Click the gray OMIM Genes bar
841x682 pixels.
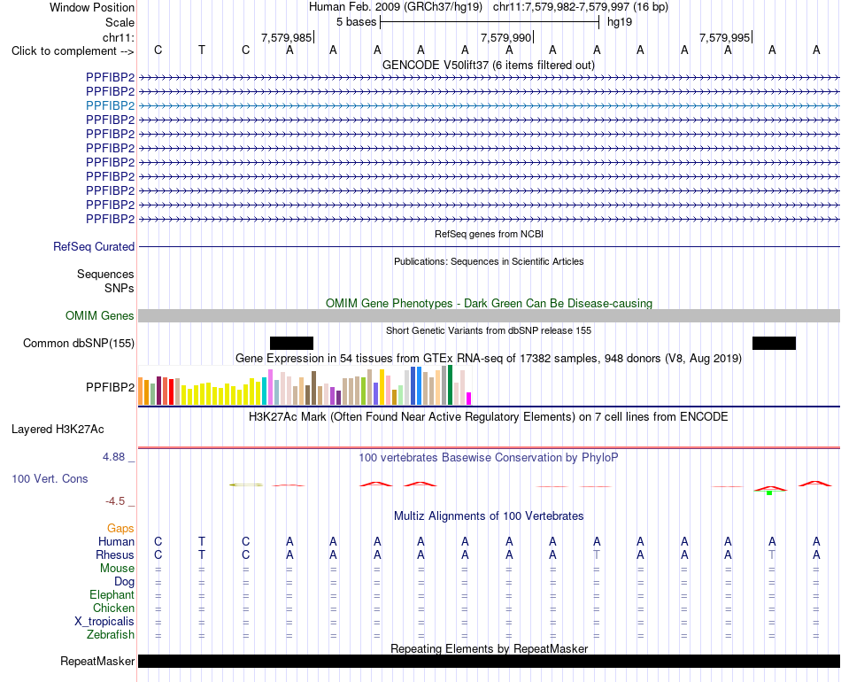(489, 315)
